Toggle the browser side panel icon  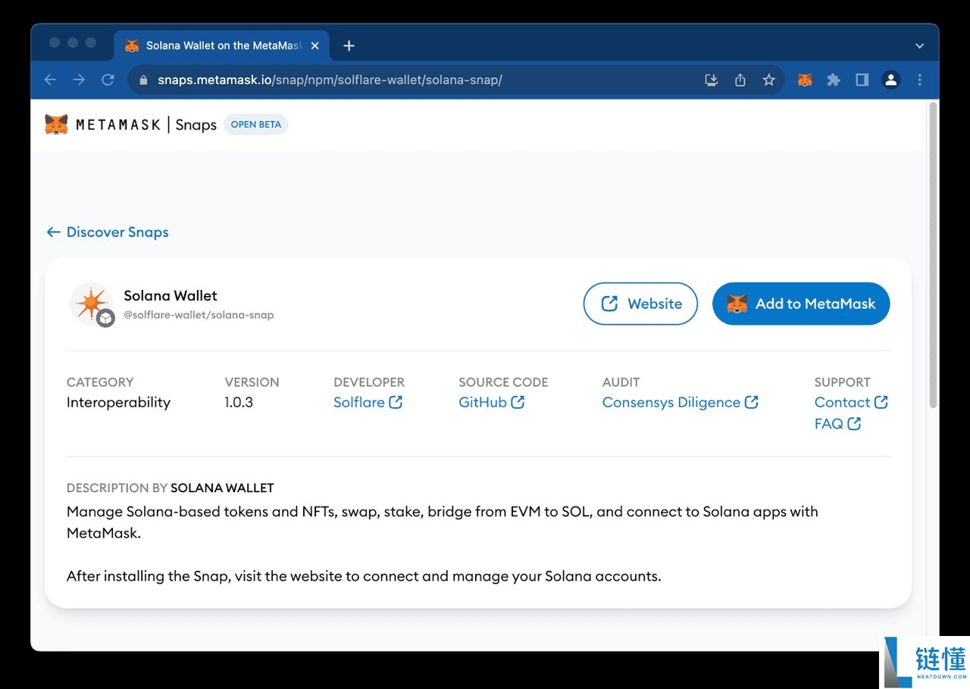tap(862, 79)
